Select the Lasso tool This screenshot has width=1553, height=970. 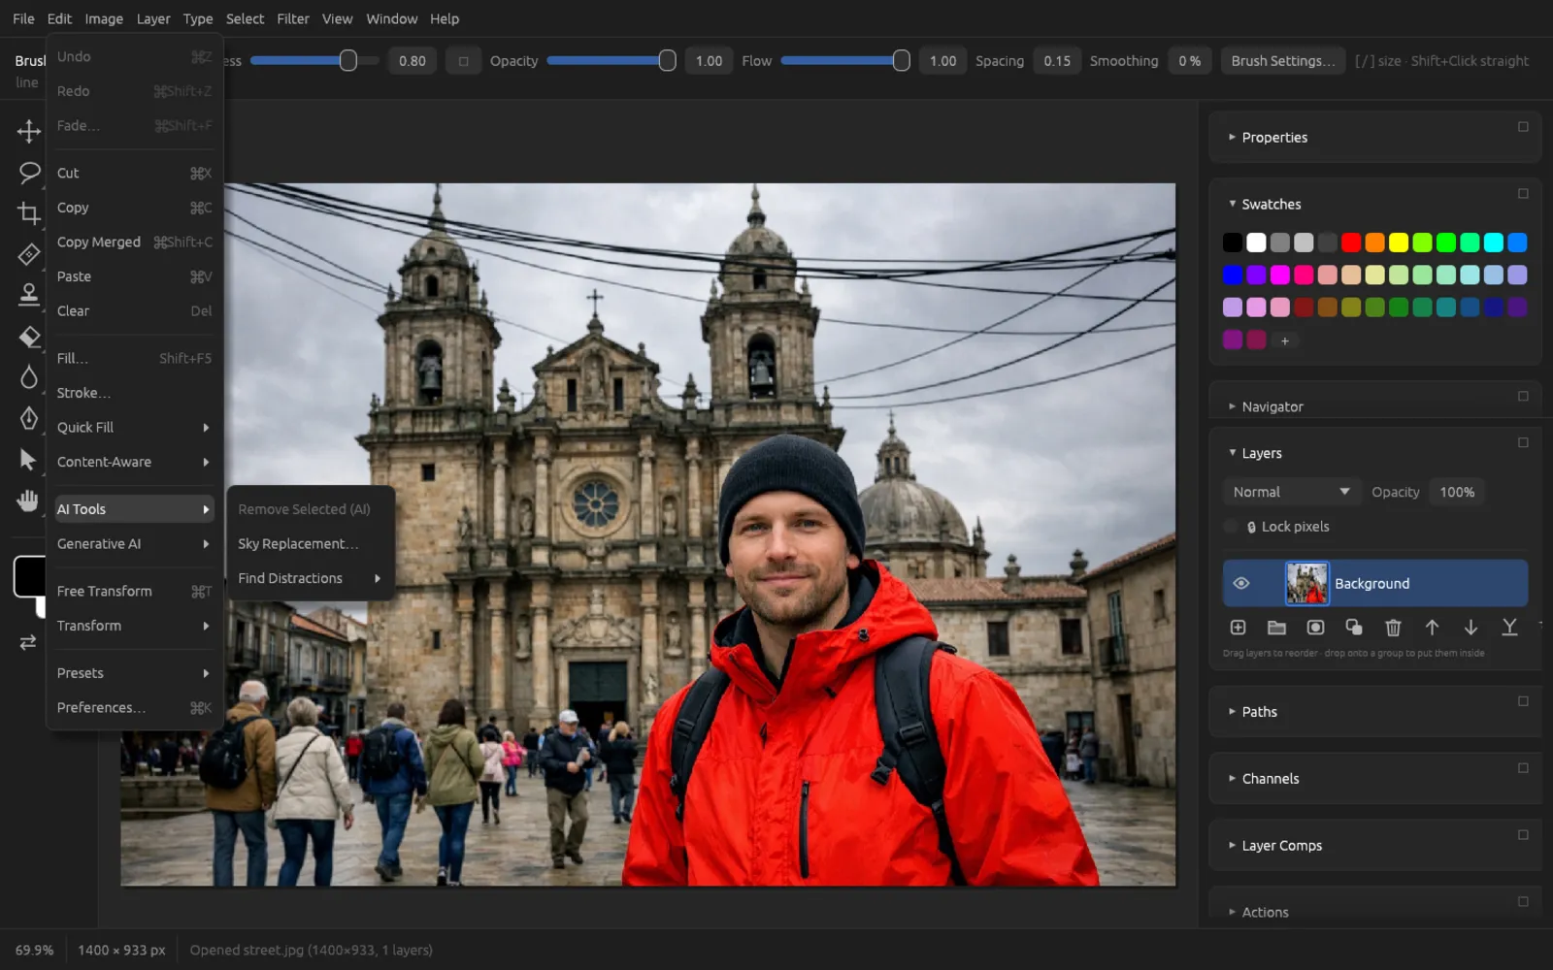[28, 173]
